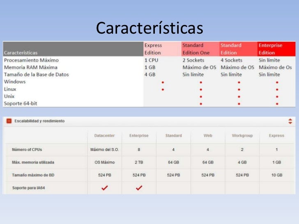Click the Enterprise Edition red header cell
This screenshot has width=299, height=224.
click(x=276, y=49)
